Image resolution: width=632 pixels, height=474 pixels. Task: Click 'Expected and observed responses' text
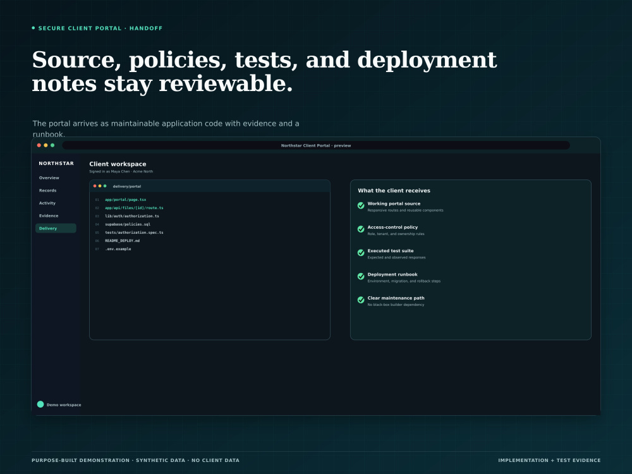(x=396, y=258)
